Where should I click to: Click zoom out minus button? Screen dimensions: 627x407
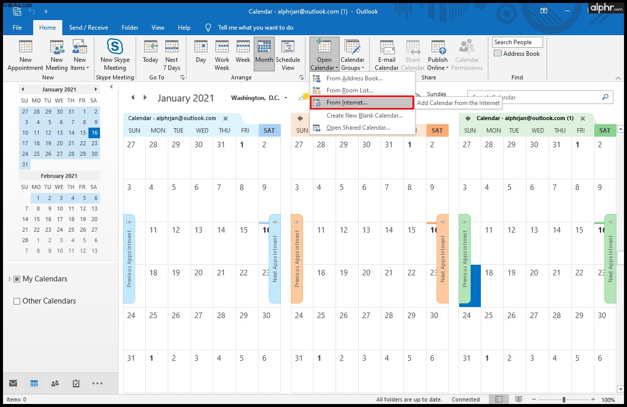pos(535,399)
